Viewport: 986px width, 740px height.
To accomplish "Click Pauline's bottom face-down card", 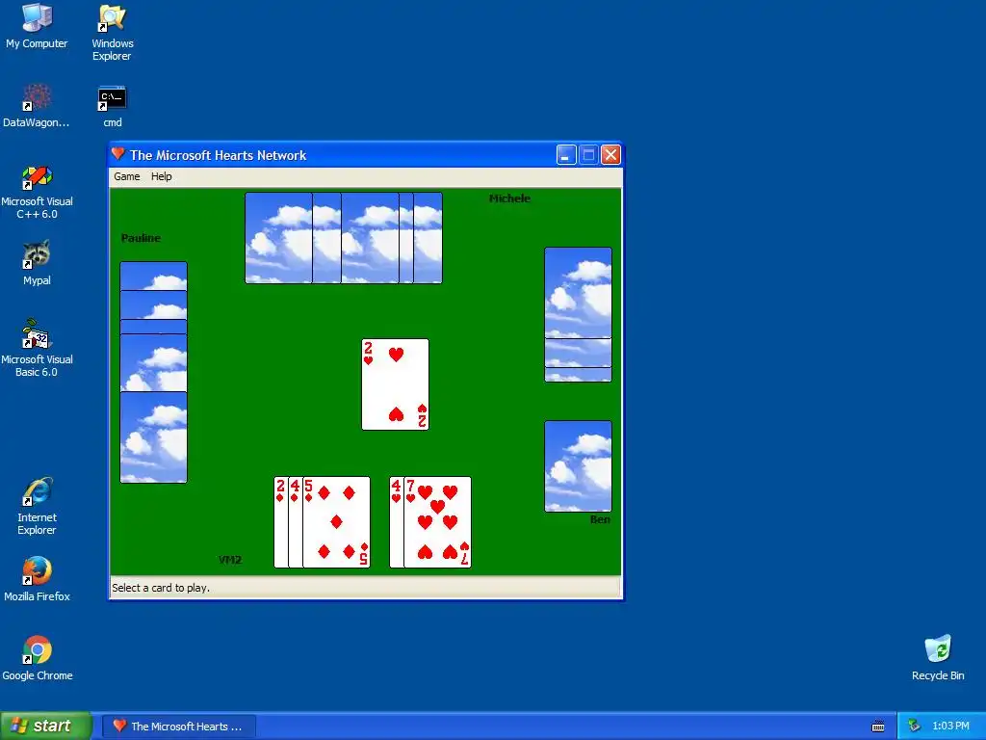I will pyautogui.click(x=153, y=437).
